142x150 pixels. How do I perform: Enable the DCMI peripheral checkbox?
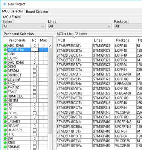[x=35, y=67]
